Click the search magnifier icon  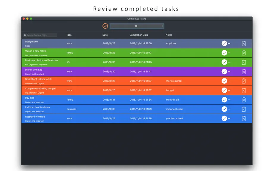point(25,35)
